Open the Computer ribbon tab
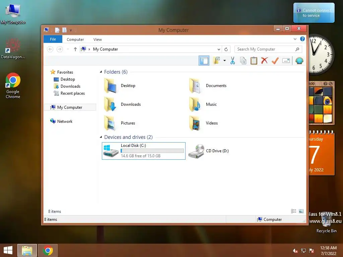 tap(75, 39)
